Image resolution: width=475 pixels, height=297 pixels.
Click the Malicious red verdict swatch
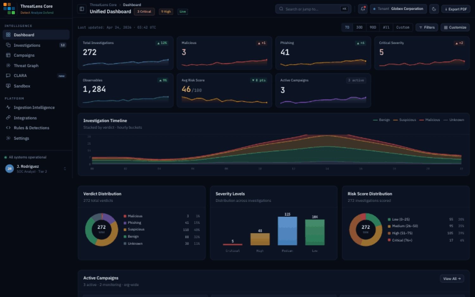click(125, 216)
